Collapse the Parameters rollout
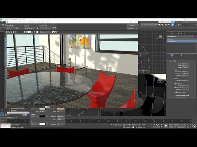This screenshot has height=147, width=197. pyautogui.click(x=172, y=61)
